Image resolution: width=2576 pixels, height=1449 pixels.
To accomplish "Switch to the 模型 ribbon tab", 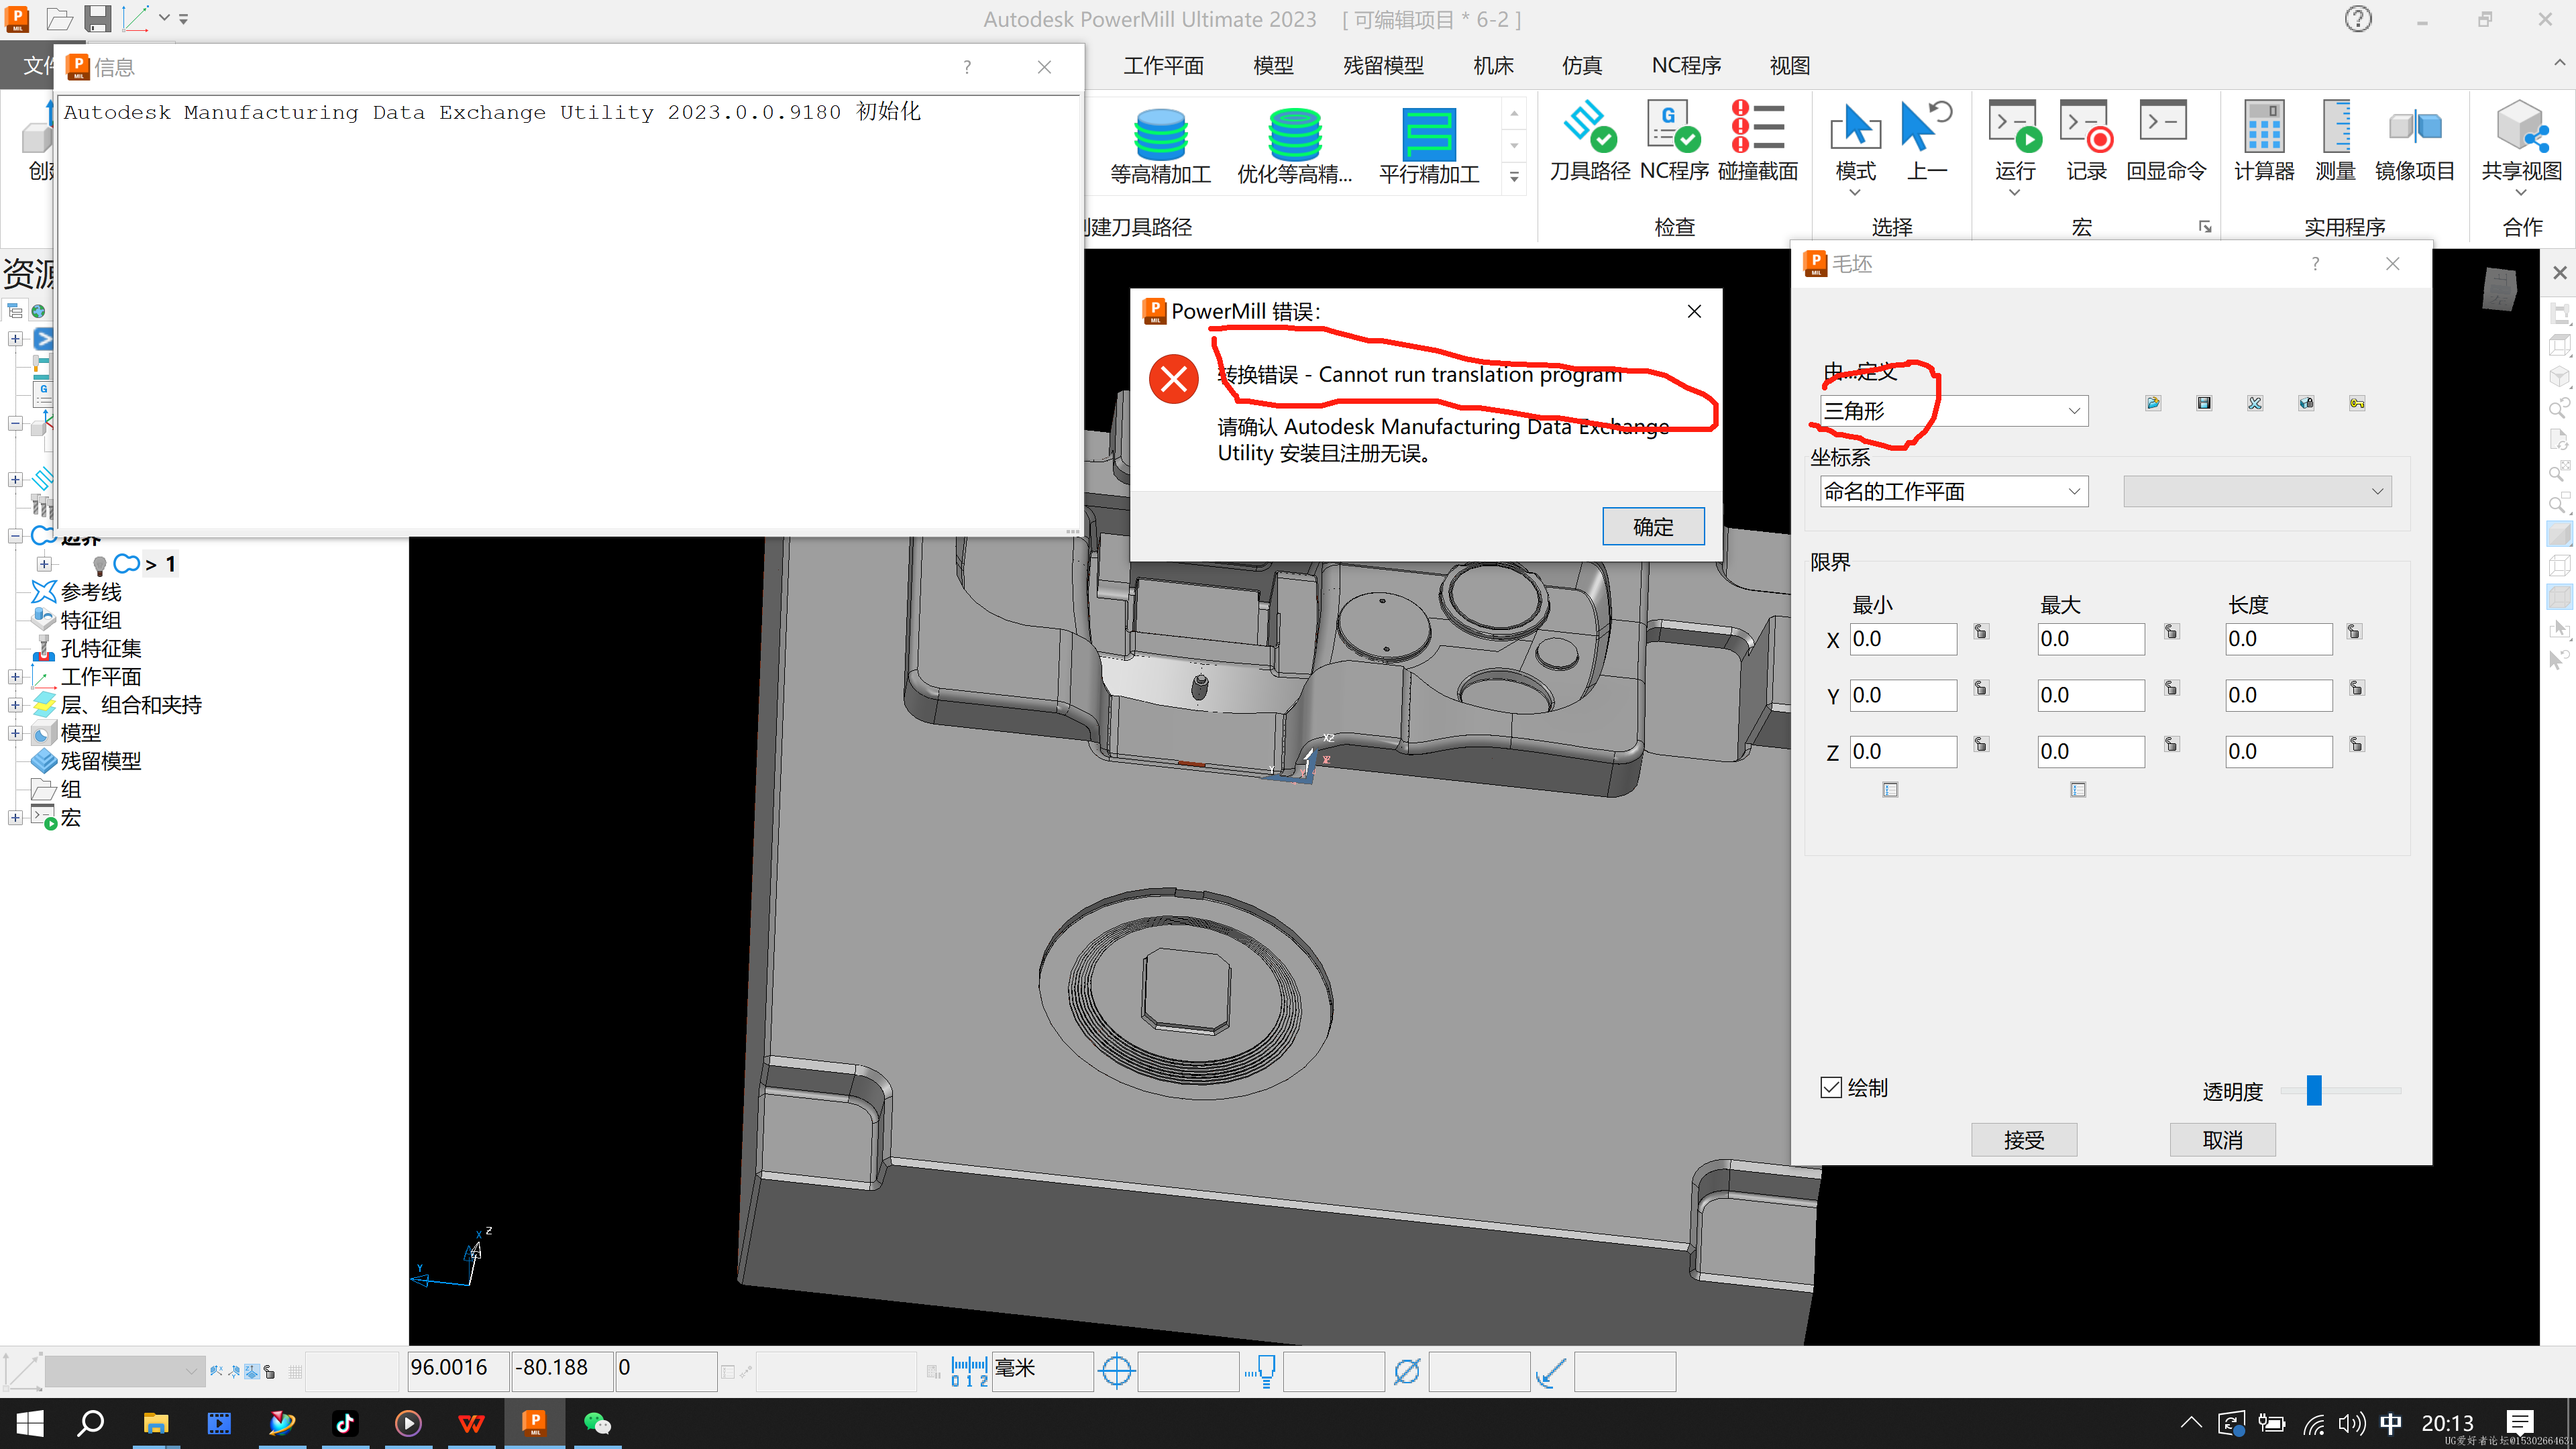I will click(1273, 65).
